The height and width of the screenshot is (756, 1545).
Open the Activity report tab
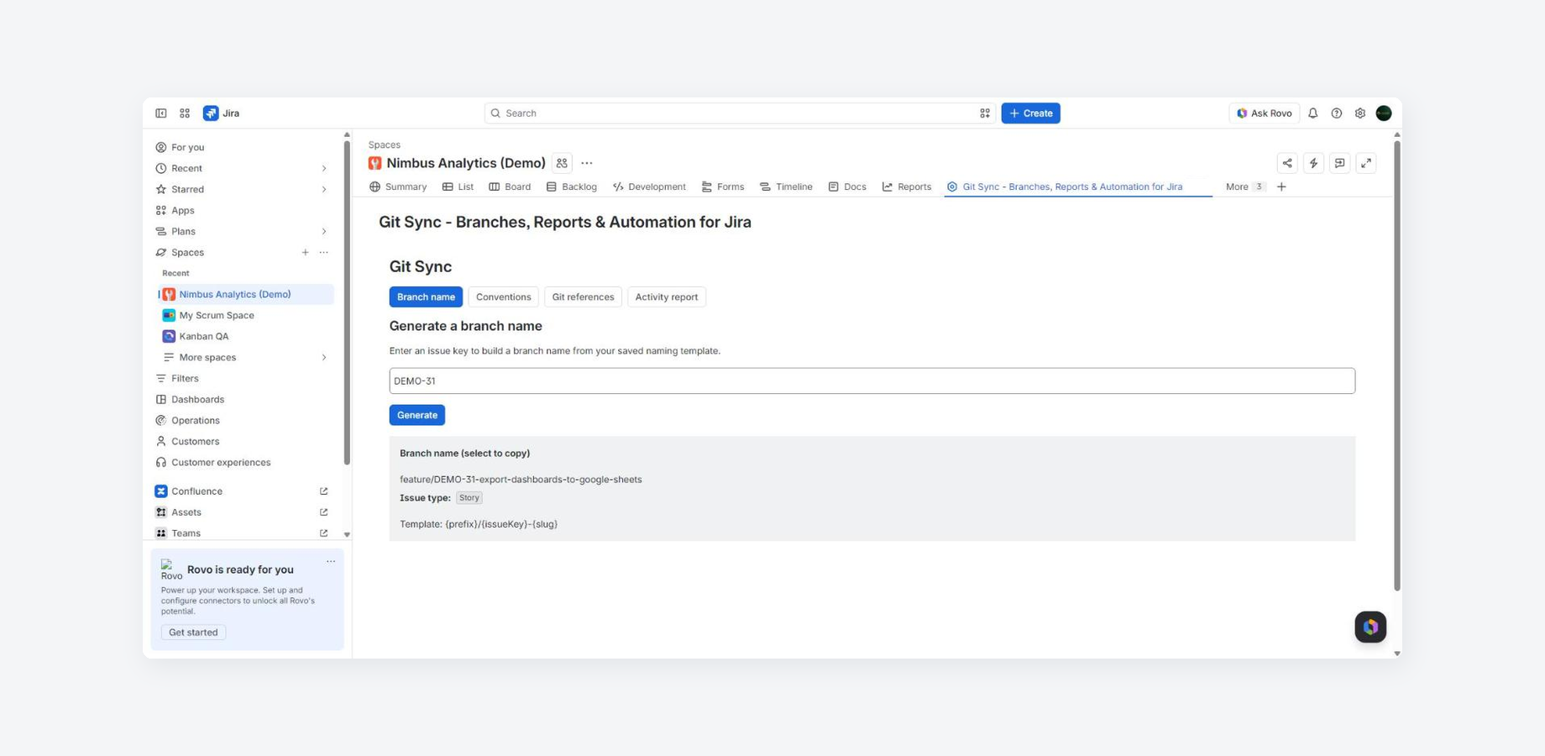point(666,297)
